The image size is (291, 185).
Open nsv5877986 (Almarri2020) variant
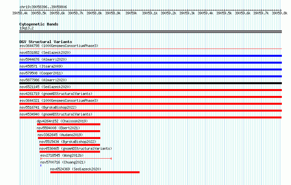click(x=43, y=80)
